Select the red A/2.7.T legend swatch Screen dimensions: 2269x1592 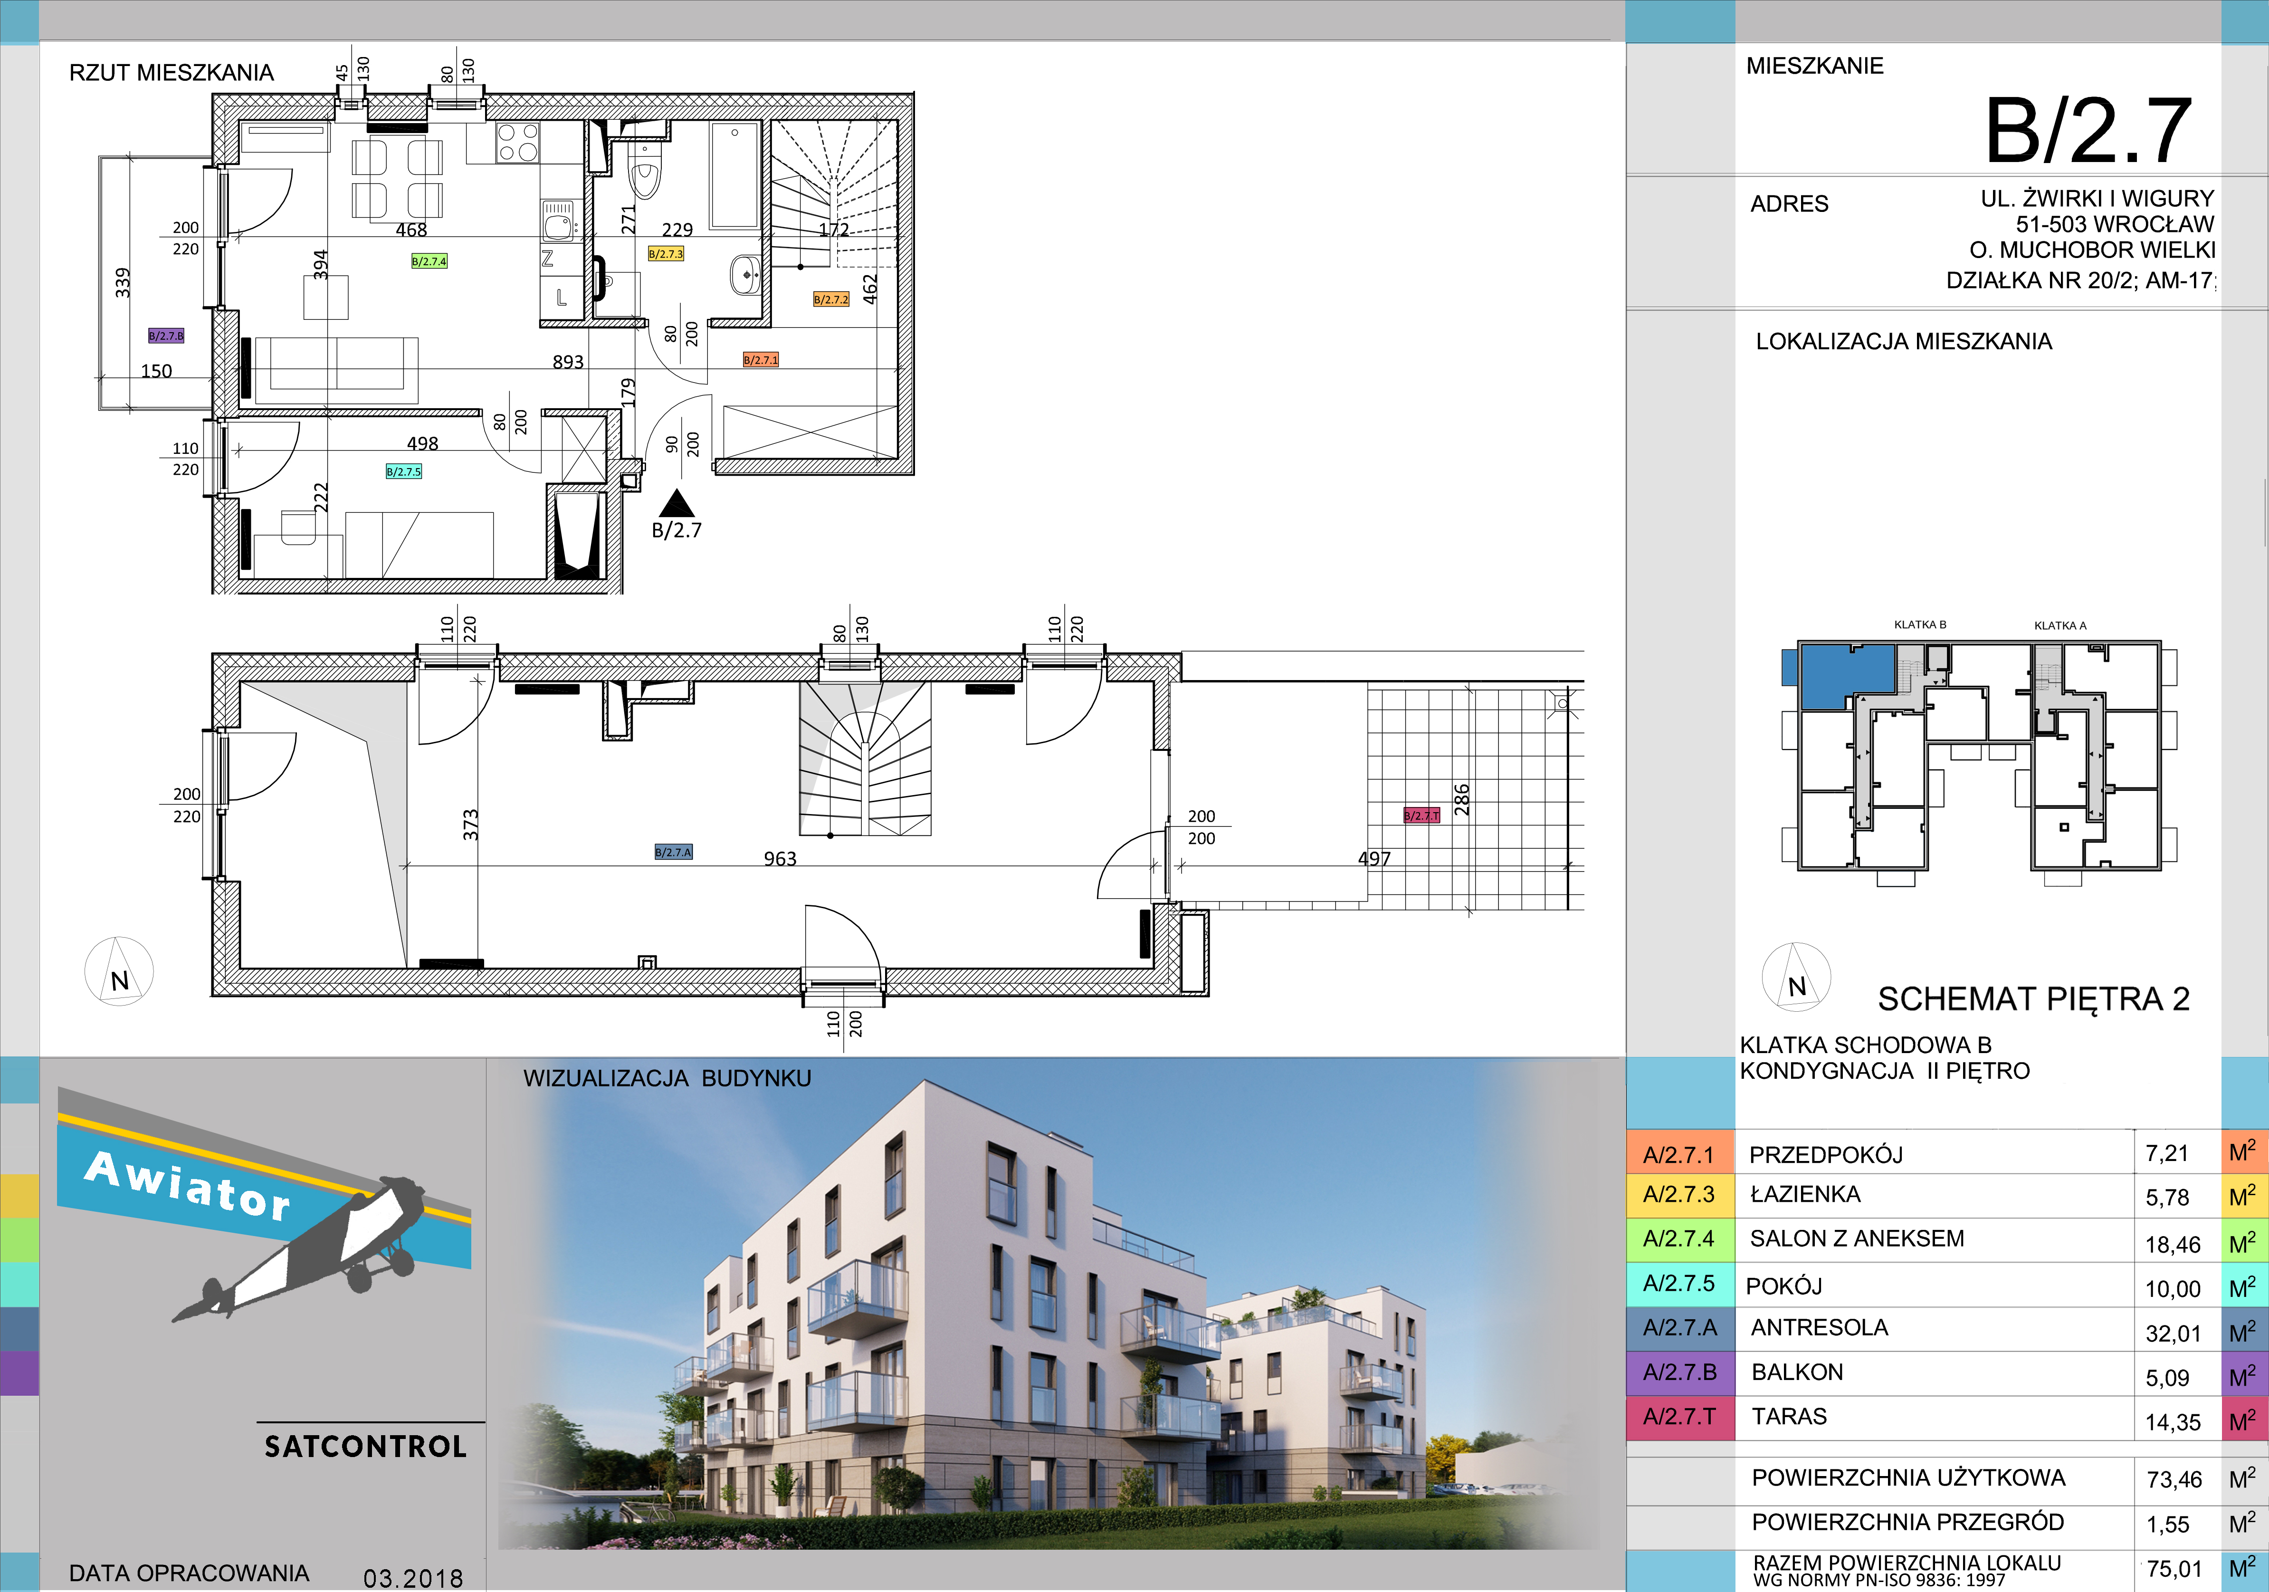click(1680, 1418)
